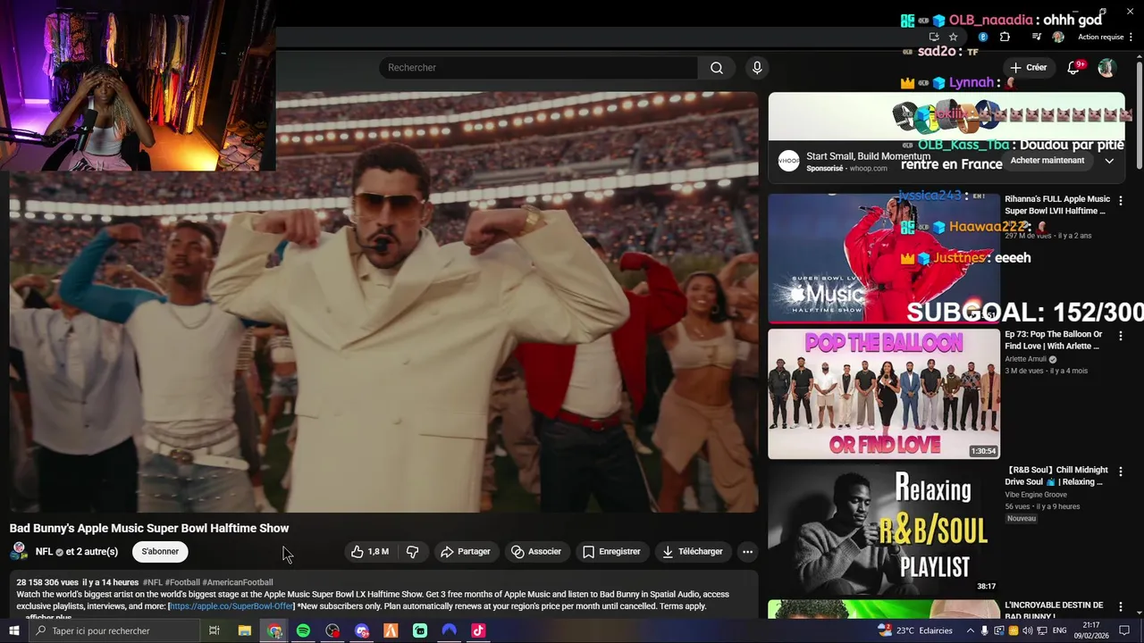Start voice search with the microphone icon
The width and height of the screenshot is (1144, 643).
tap(757, 68)
